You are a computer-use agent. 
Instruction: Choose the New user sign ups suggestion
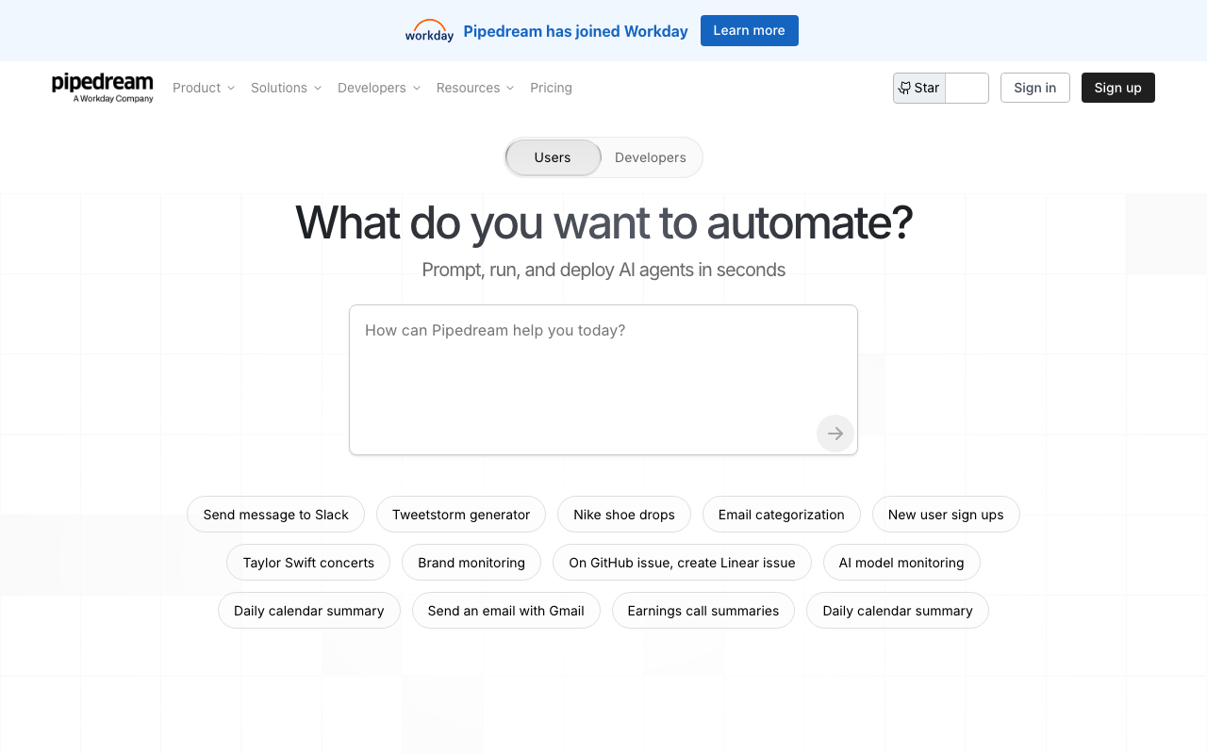(x=946, y=515)
